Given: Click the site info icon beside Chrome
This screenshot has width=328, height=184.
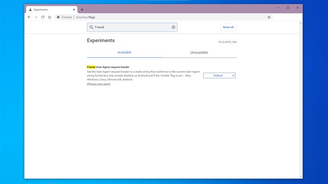Looking at the screenshot, I should coord(58,17).
